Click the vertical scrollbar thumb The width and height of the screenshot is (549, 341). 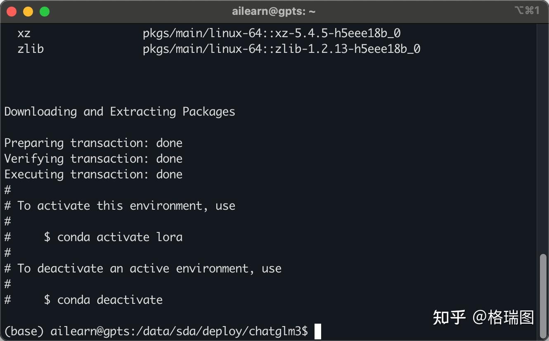543,295
